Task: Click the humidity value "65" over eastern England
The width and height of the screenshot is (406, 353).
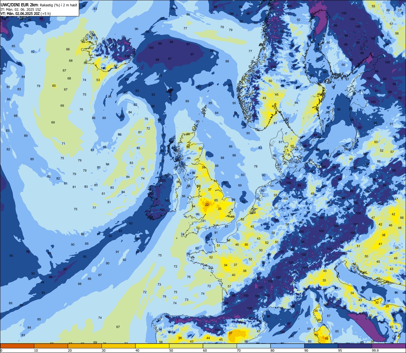Action: coord(216,200)
